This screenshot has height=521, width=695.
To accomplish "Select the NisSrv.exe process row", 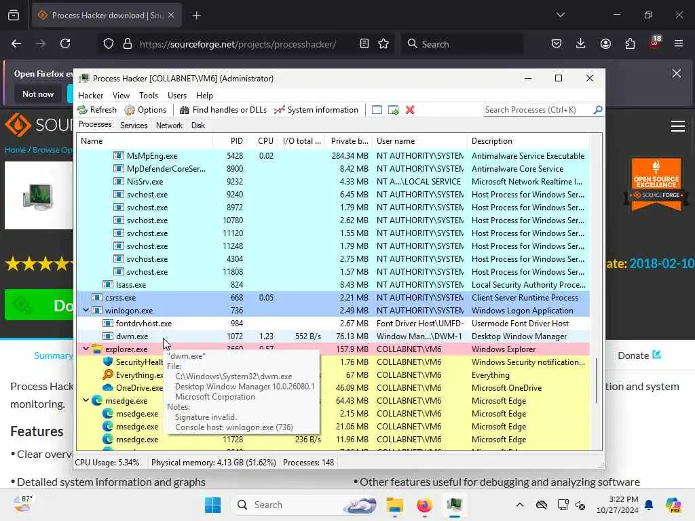I will click(x=333, y=182).
